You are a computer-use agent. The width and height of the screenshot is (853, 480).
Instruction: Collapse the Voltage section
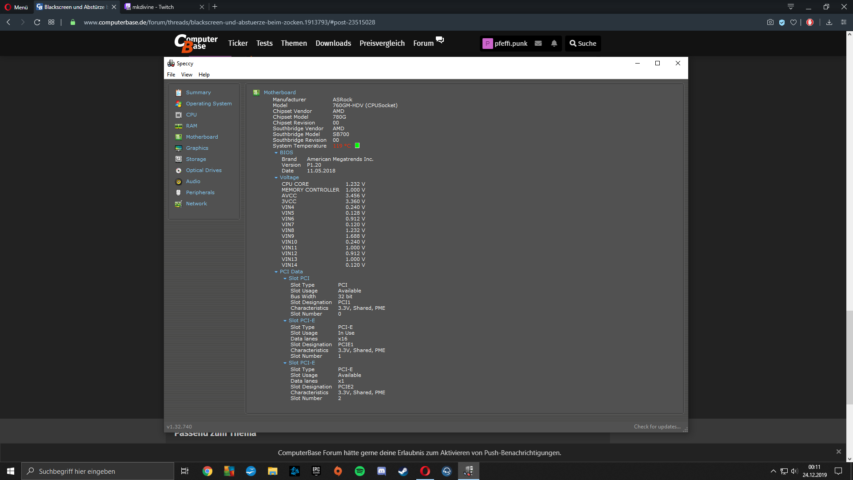pyautogui.click(x=276, y=178)
